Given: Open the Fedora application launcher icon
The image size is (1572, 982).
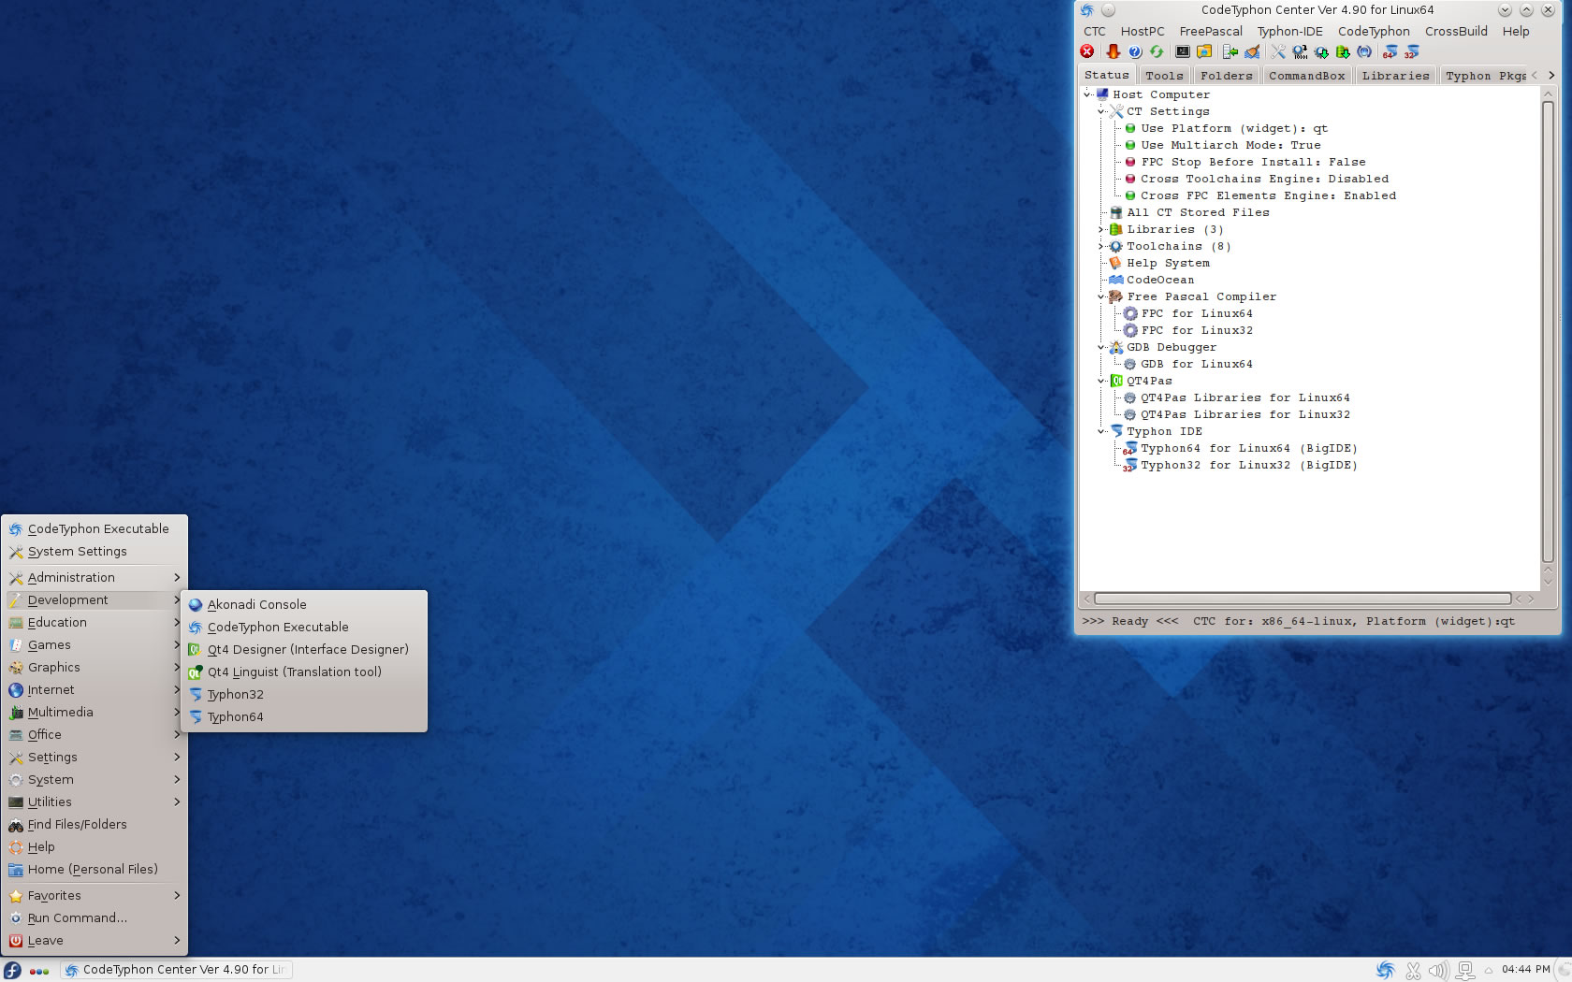Looking at the screenshot, I should tap(12, 970).
